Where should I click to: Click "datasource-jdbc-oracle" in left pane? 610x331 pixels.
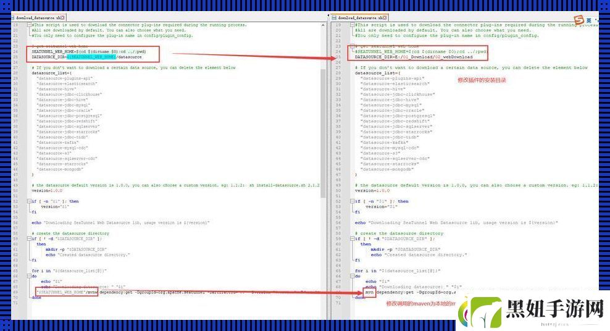coord(65,111)
